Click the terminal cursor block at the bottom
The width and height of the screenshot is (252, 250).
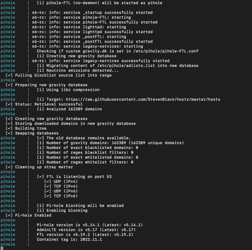(x=1, y=248)
